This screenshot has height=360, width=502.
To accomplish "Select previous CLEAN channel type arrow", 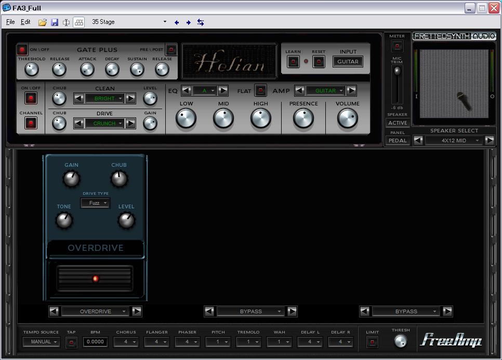I will [79, 98].
